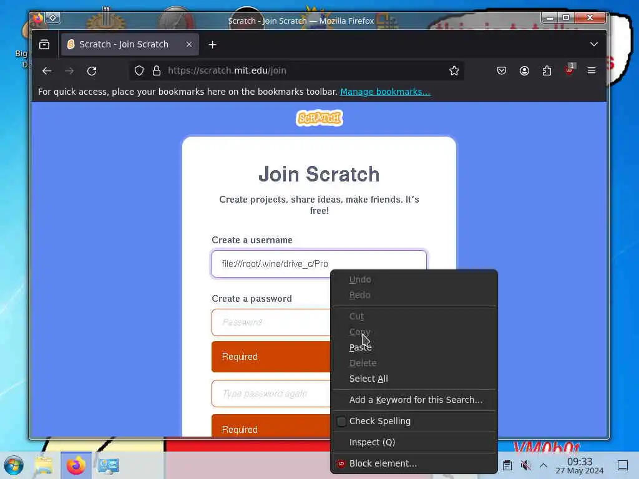This screenshot has height=479, width=639.
Task: Open the file manager taskbar icon
Action: pyautogui.click(x=44, y=465)
